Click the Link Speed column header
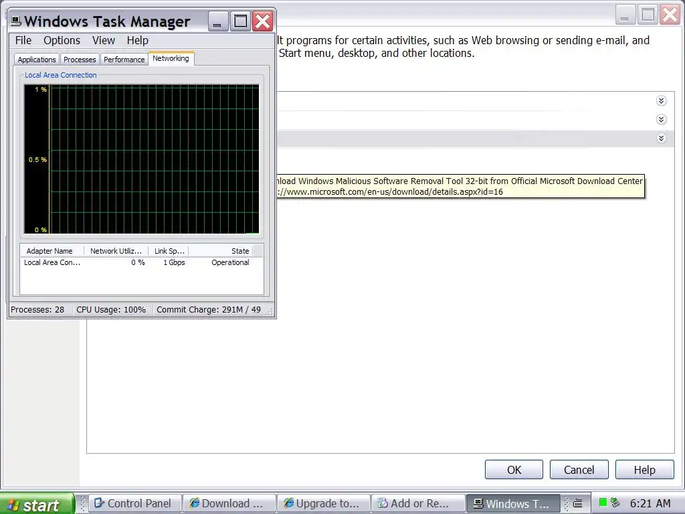 coord(169,251)
